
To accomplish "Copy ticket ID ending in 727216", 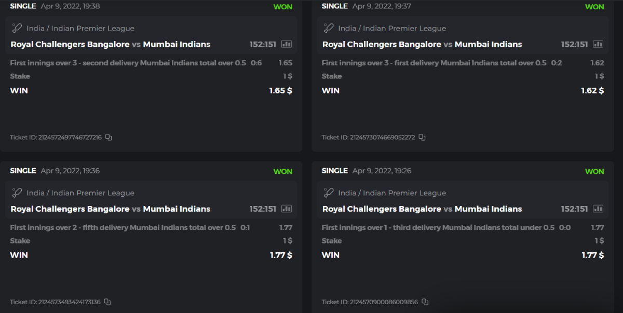I will click(109, 138).
